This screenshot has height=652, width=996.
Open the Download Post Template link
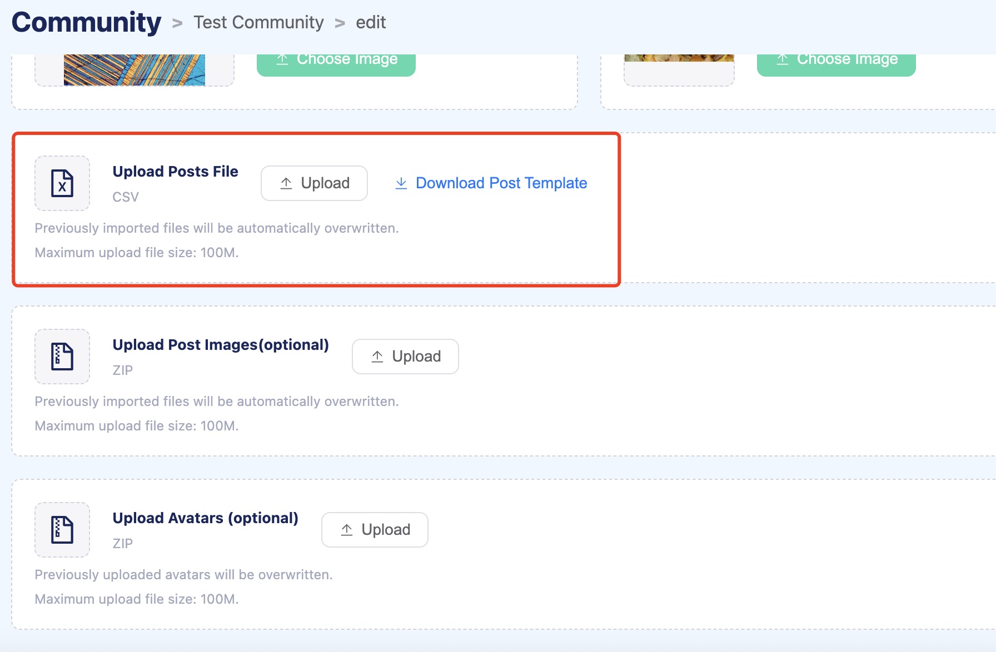click(501, 183)
